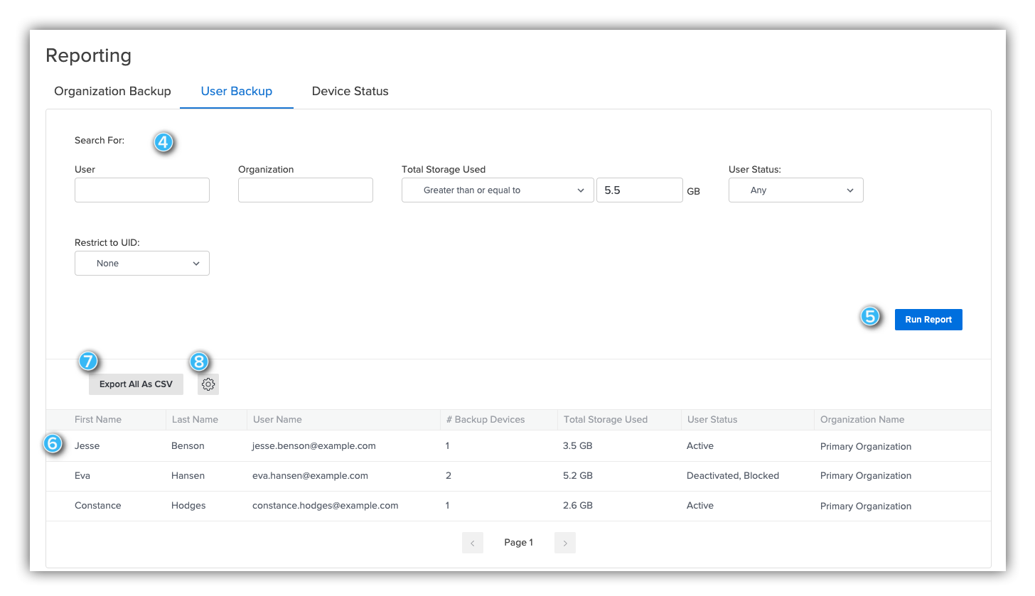The width and height of the screenshot is (1035, 596).
Task: Click the 2.6 GB storage value
Action: tap(577, 506)
